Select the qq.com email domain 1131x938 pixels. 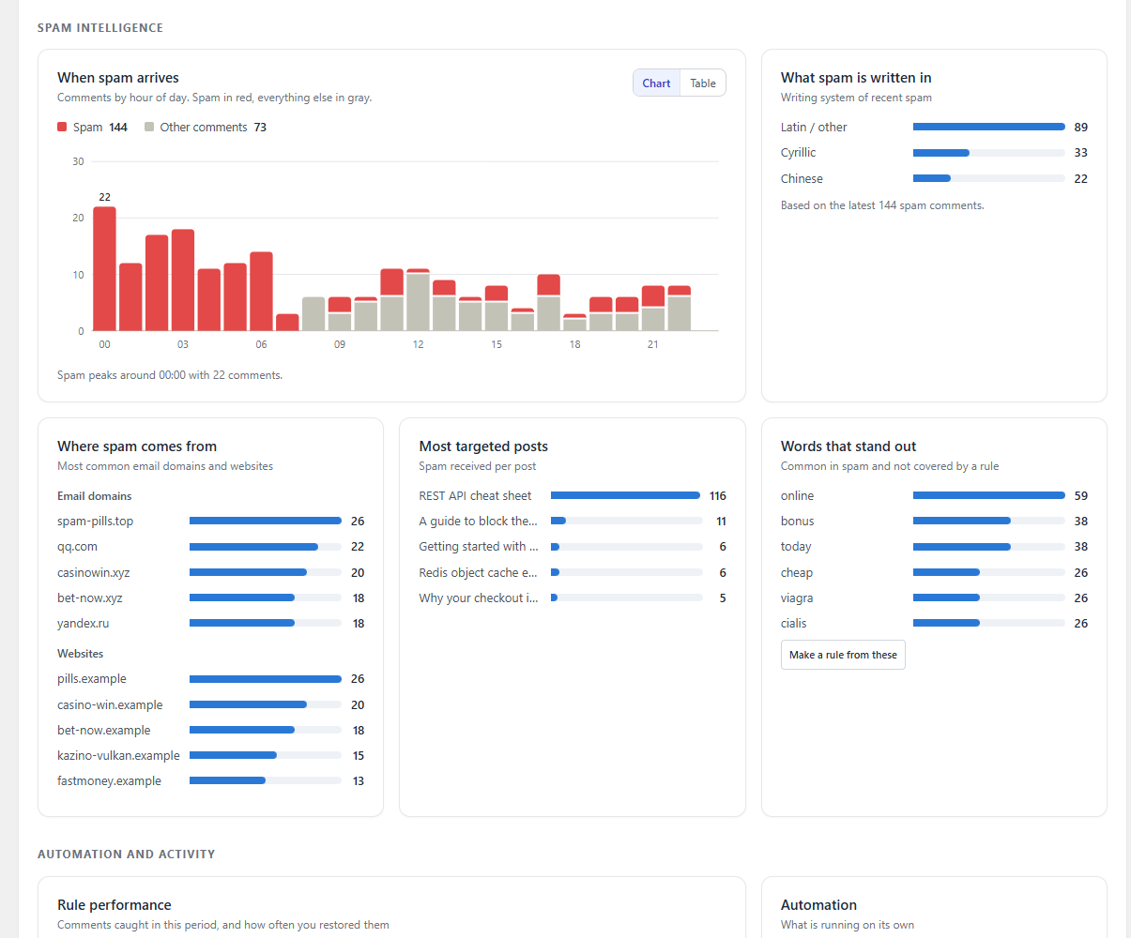coord(211,546)
